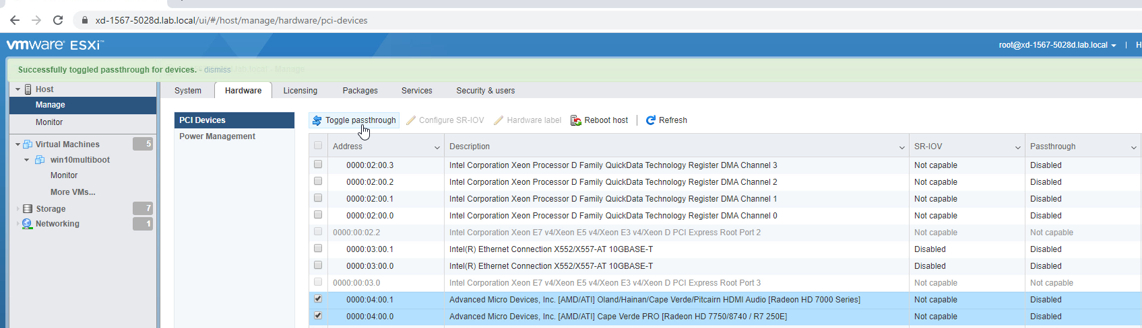Expand the Networking tree node
Viewport: 1142px width, 328px height.
pos(18,224)
